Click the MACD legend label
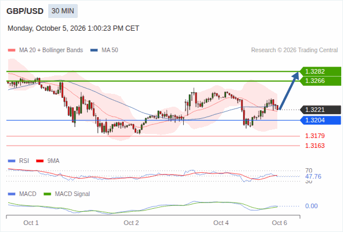 tap(27, 194)
